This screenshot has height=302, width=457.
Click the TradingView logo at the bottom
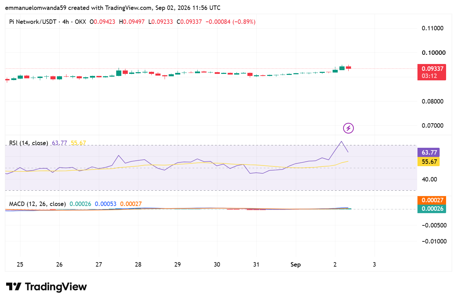point(46,287)
